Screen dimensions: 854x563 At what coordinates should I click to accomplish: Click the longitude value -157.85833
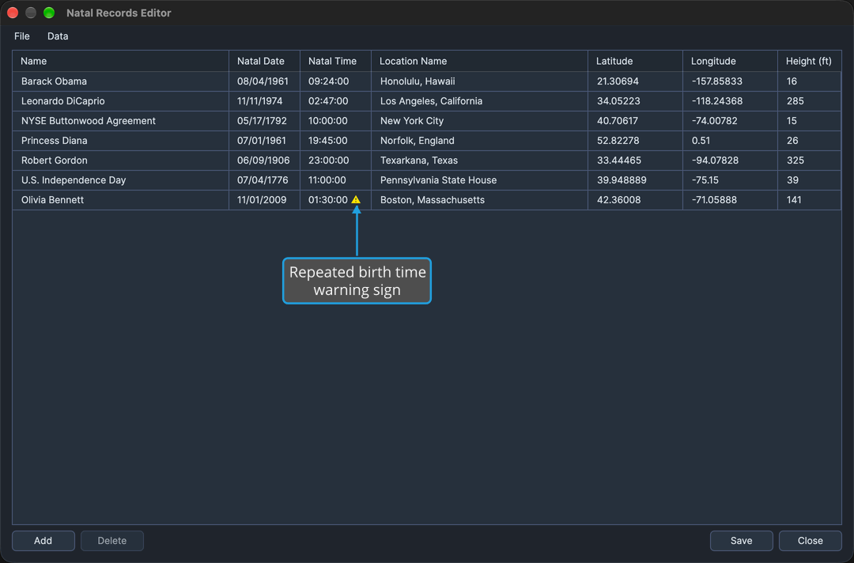(731, 81)
